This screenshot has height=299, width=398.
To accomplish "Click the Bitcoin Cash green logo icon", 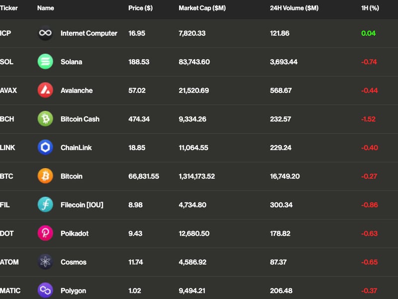I will pyautogui.click(x=46, y=119).
